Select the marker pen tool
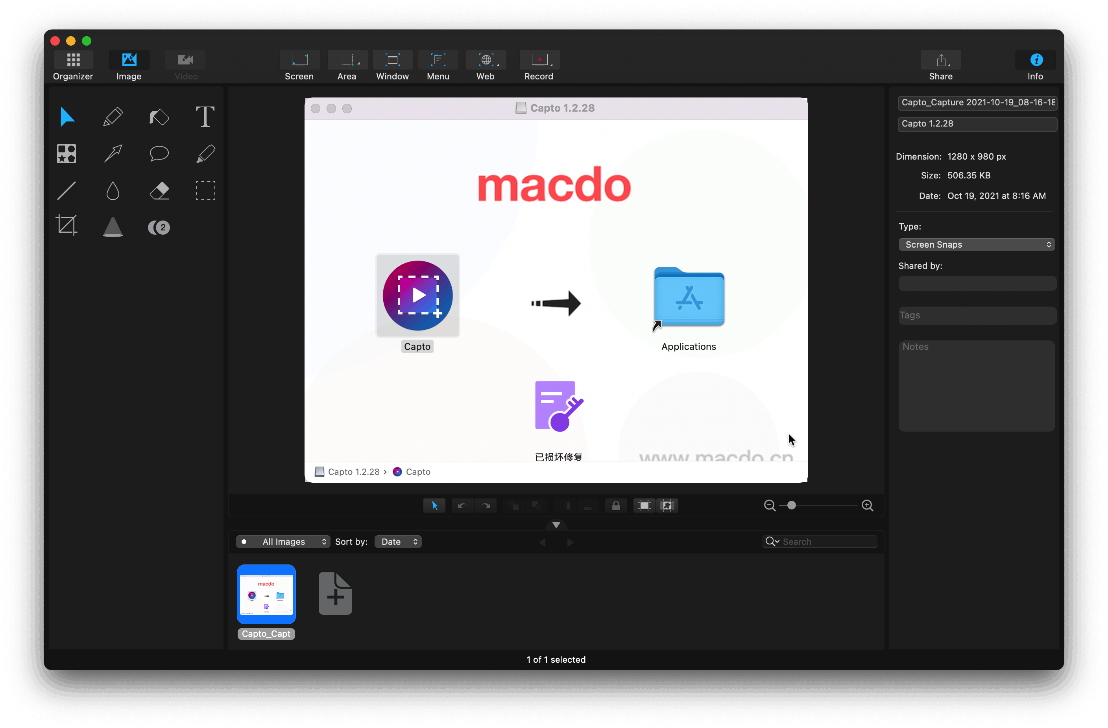1108x728 pixels. tap(159, 117)
